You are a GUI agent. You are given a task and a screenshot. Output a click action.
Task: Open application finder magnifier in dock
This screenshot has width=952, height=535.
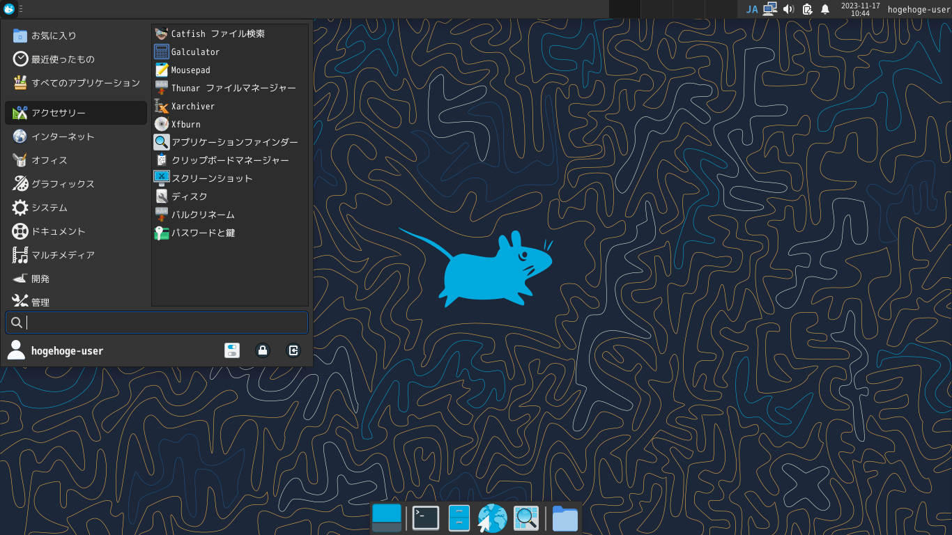click(x=526, y=518)
